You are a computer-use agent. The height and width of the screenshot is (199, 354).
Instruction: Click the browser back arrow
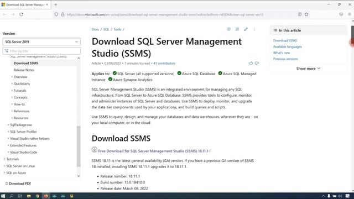click(4, 14)
